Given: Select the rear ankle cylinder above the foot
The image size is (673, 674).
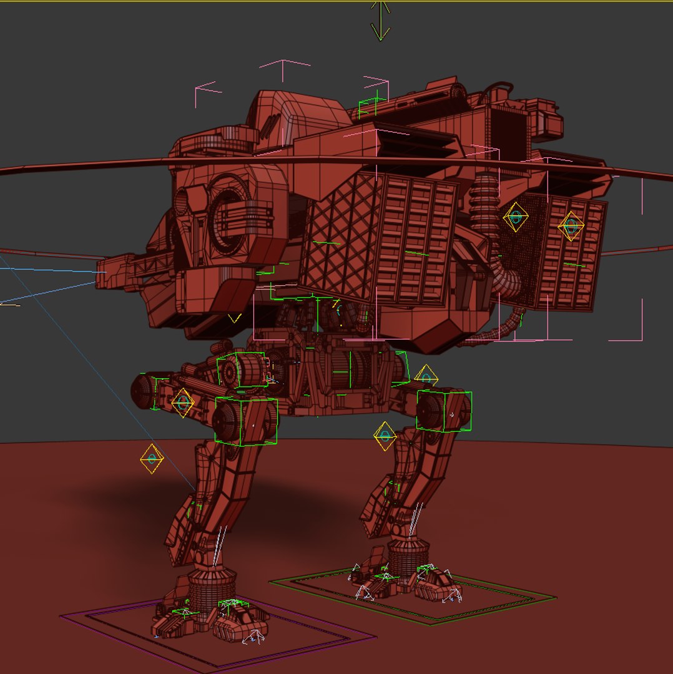Looking at the screenshot, I should tap(408, 559).
